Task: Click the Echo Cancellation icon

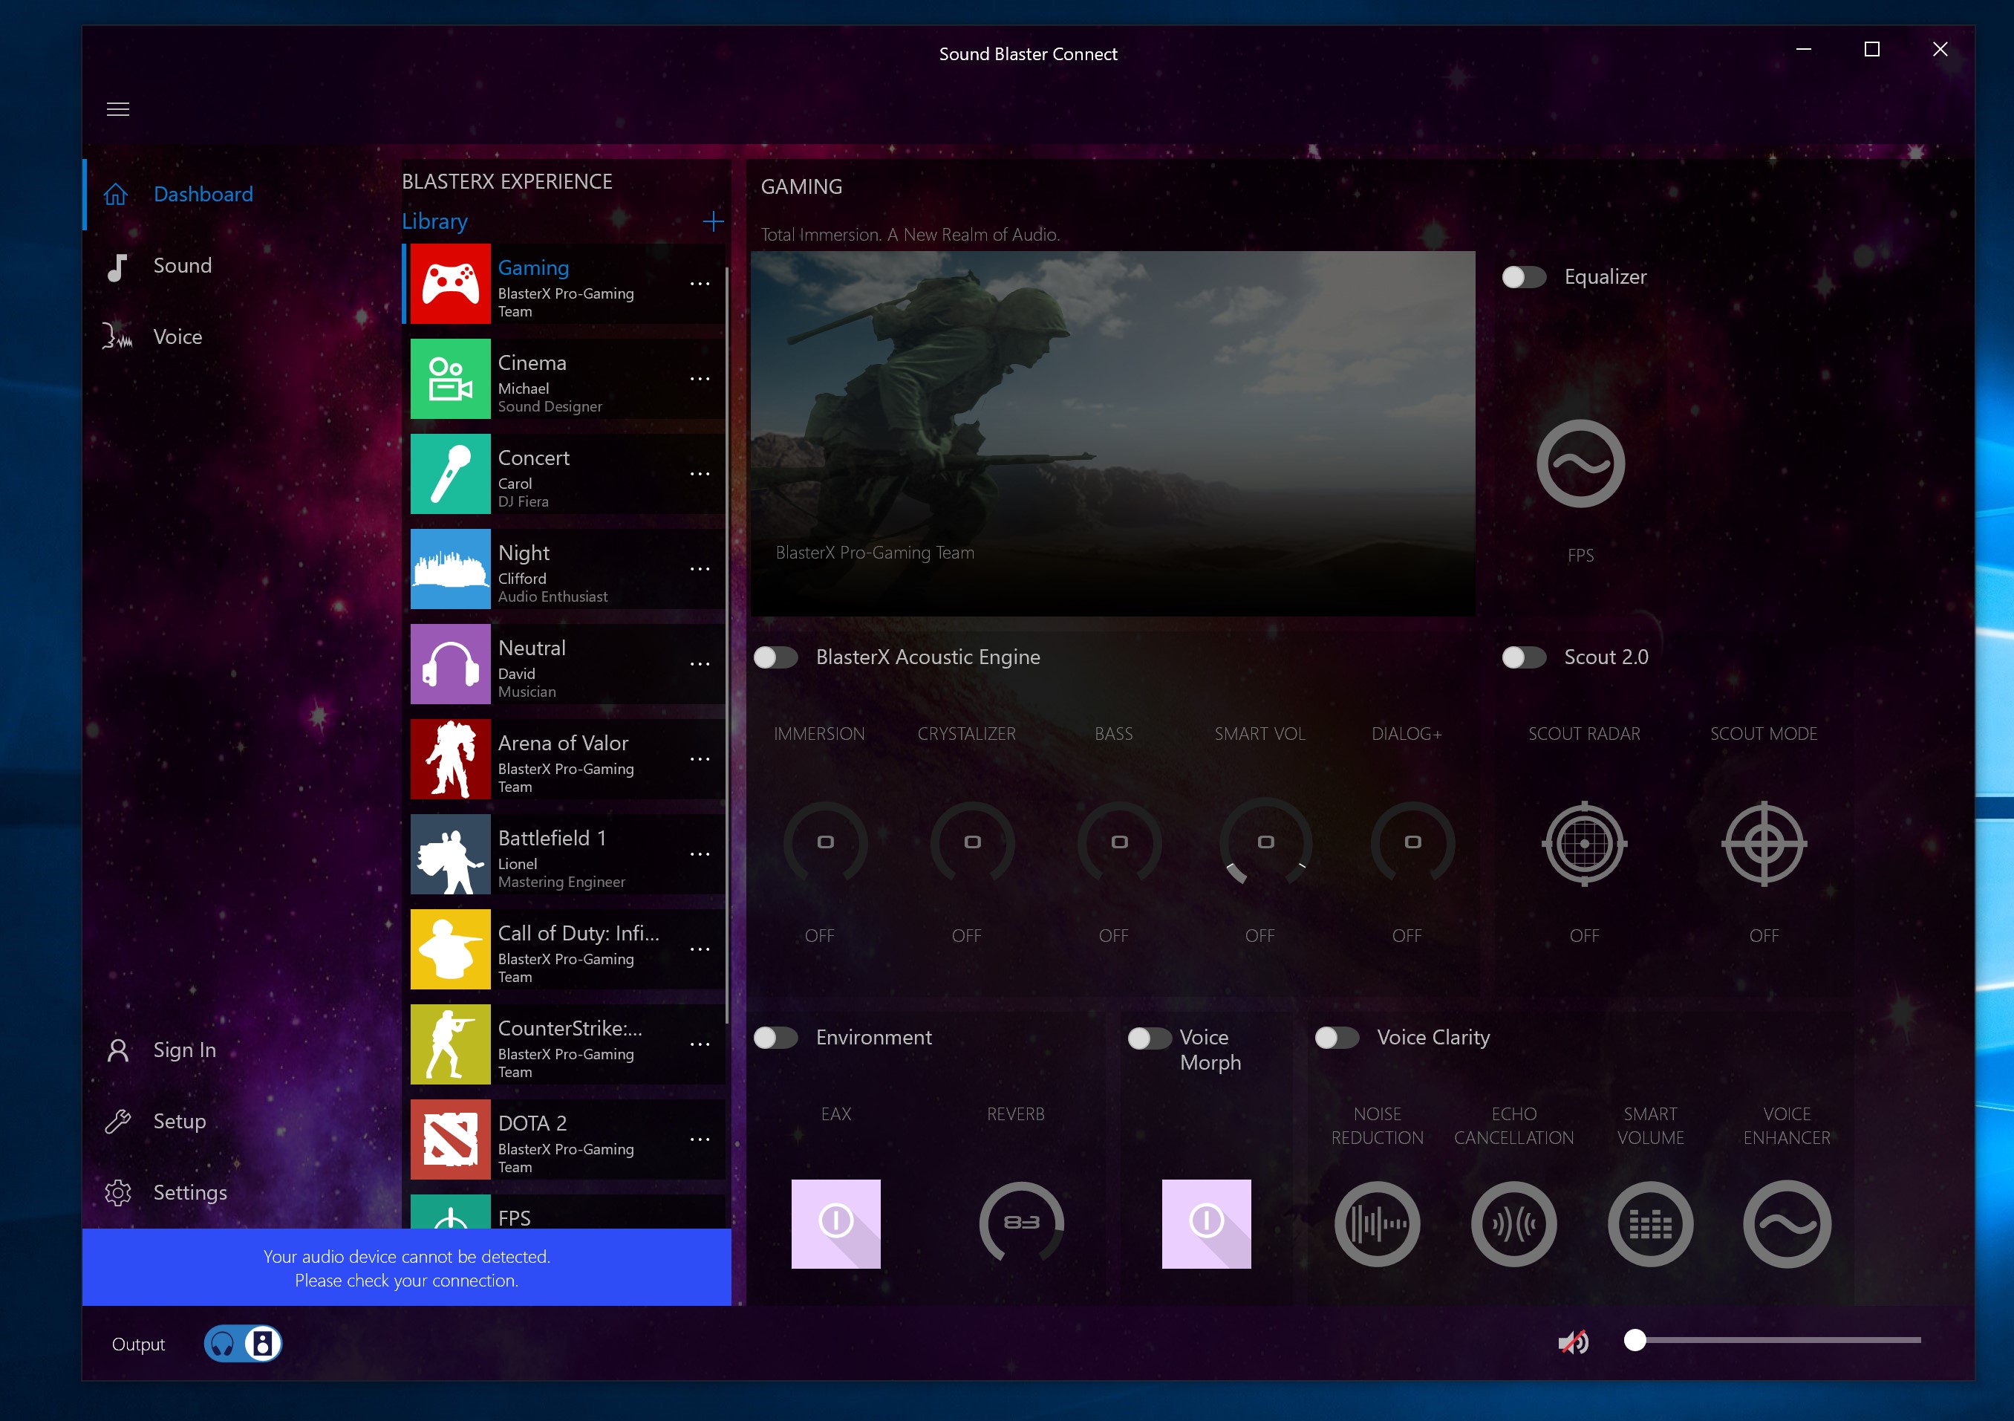Action: click(x=1514, y=1223)
